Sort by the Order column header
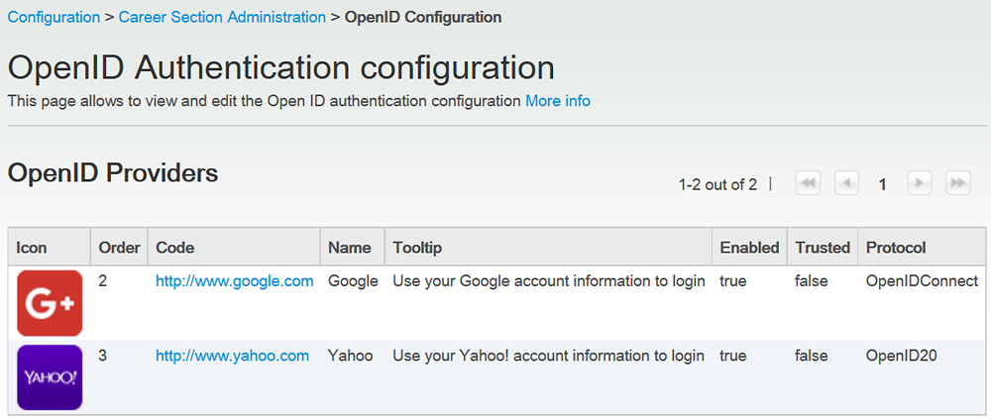Viewport: 991px width, 419px height. pyautogui.click(x=119, y=248)
